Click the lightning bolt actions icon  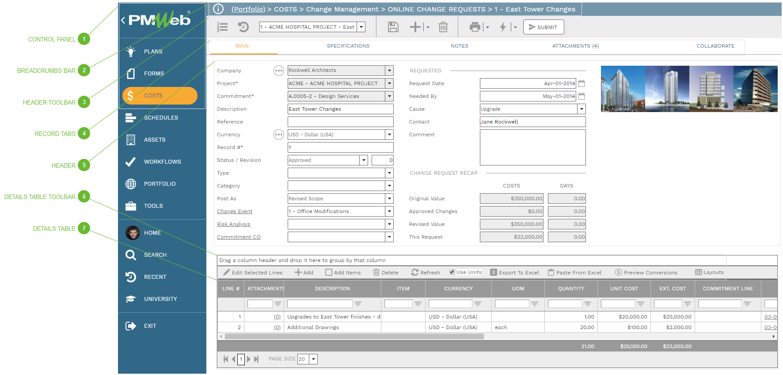pyautogui.click(x=503, y=27)
